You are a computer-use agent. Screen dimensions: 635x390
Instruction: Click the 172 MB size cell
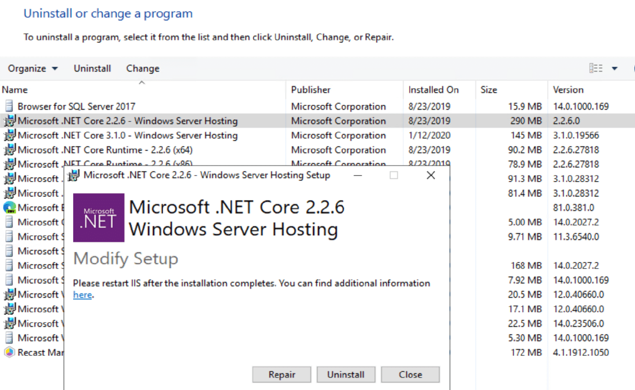526,352
